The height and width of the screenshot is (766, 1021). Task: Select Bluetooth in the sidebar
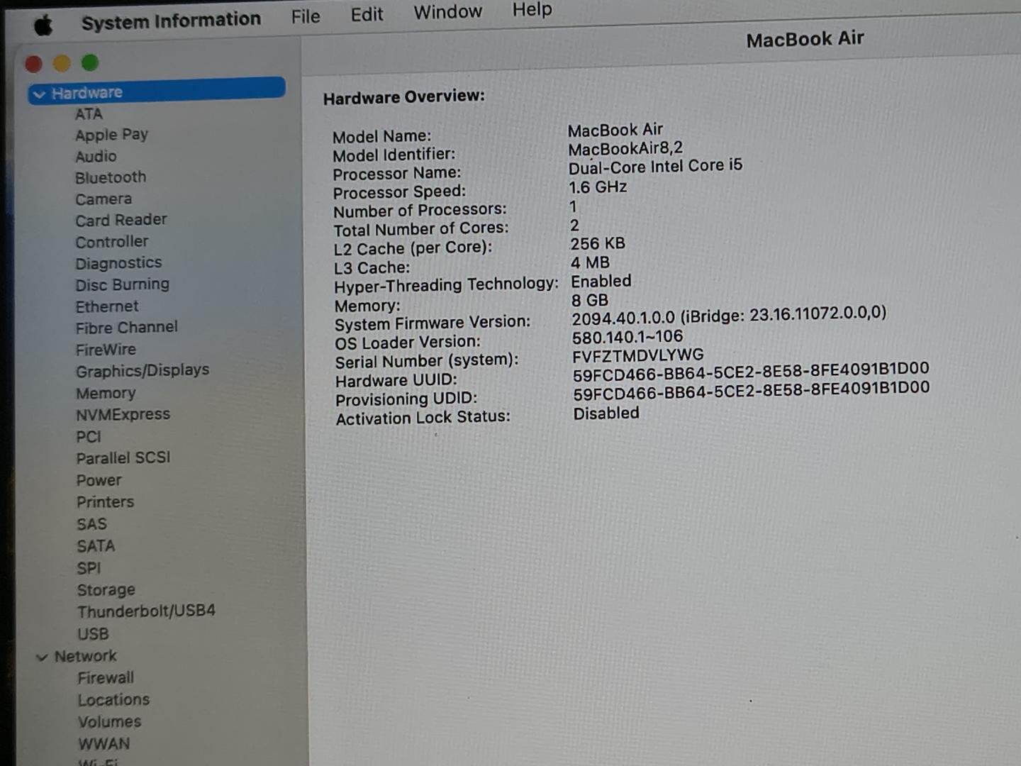pos(111,177)
